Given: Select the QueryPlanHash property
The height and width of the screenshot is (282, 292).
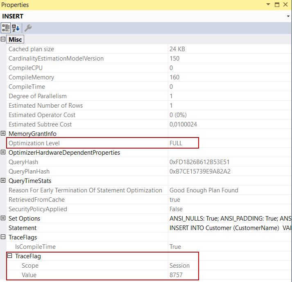Looking at the screenshot, I should coord(29,171).
